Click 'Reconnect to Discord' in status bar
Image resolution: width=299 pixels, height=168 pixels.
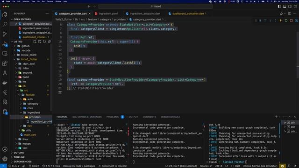pos(113,166)
